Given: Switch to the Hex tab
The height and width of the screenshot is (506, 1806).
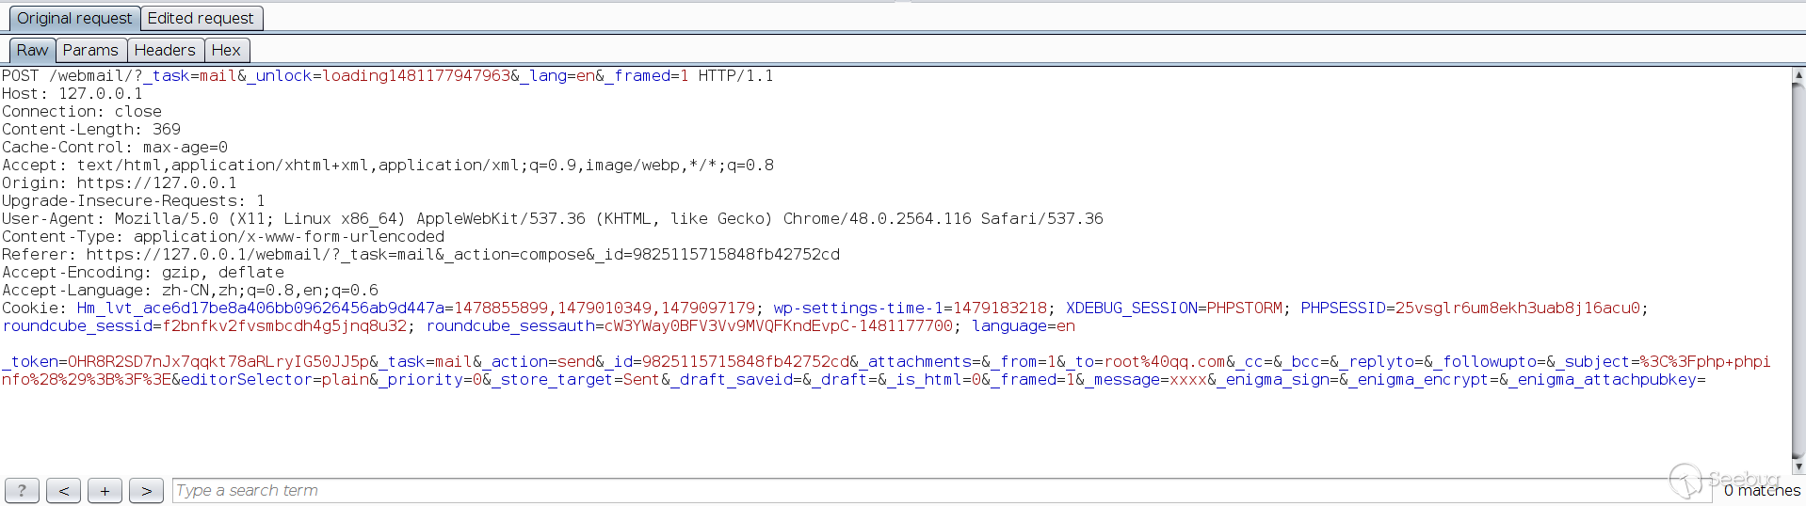Looking at the screenshot, I should point(226,50).
